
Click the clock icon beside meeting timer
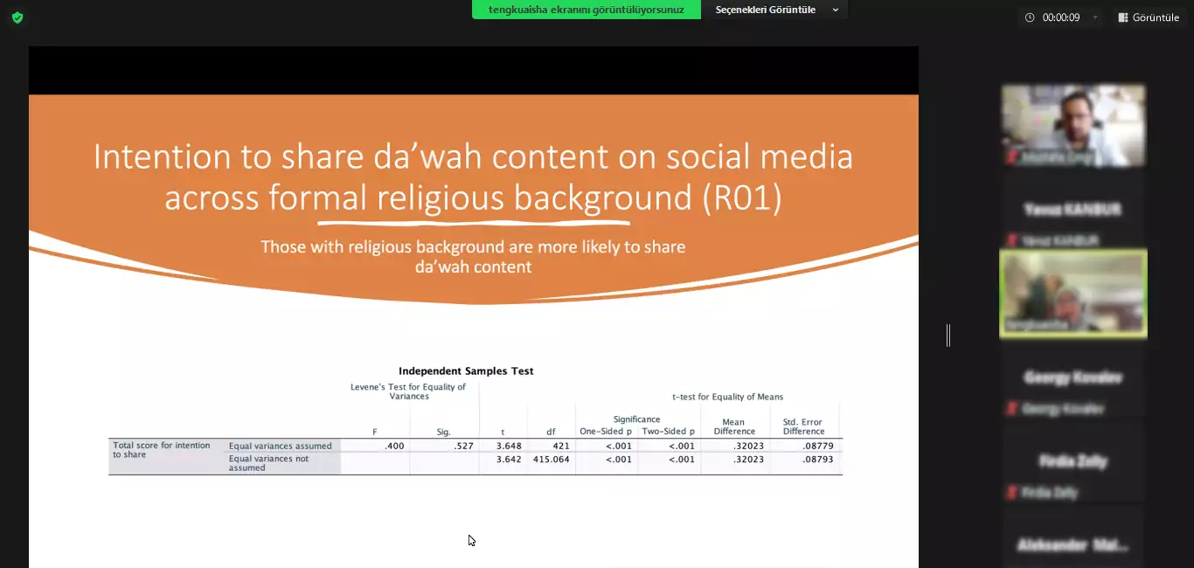(1030, 17)
